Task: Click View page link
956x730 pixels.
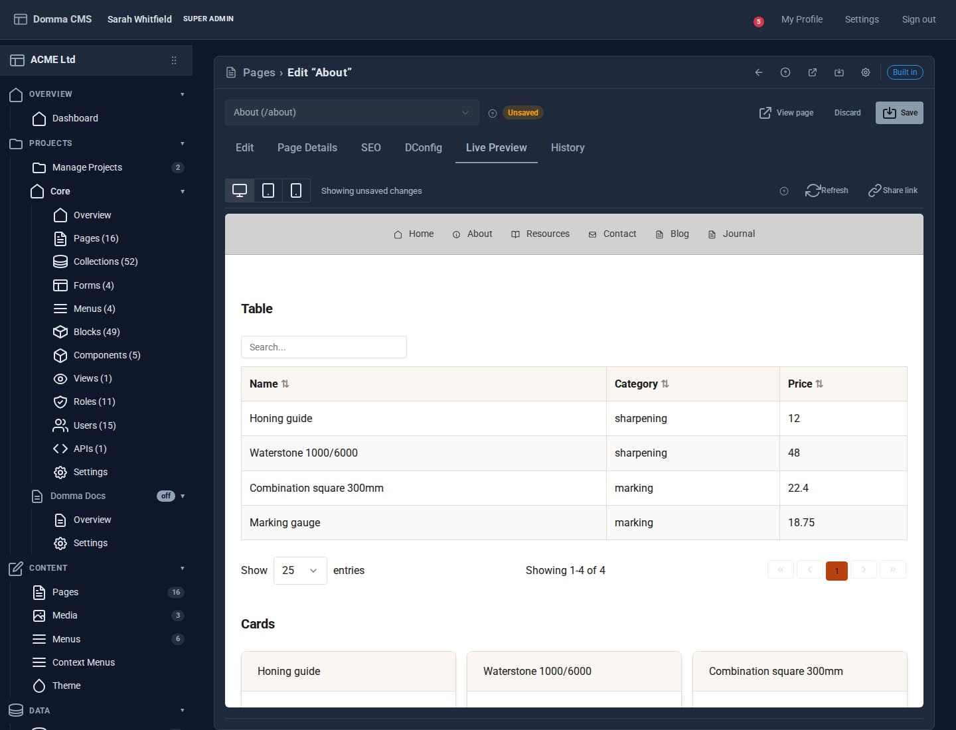Action: (x=787, y=113)
